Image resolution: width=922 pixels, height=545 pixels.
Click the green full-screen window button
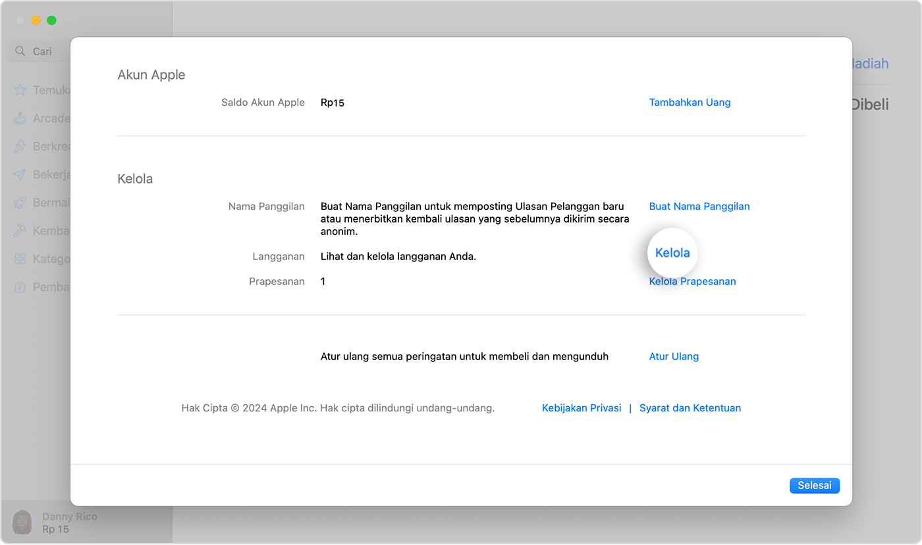click(52, 20)
